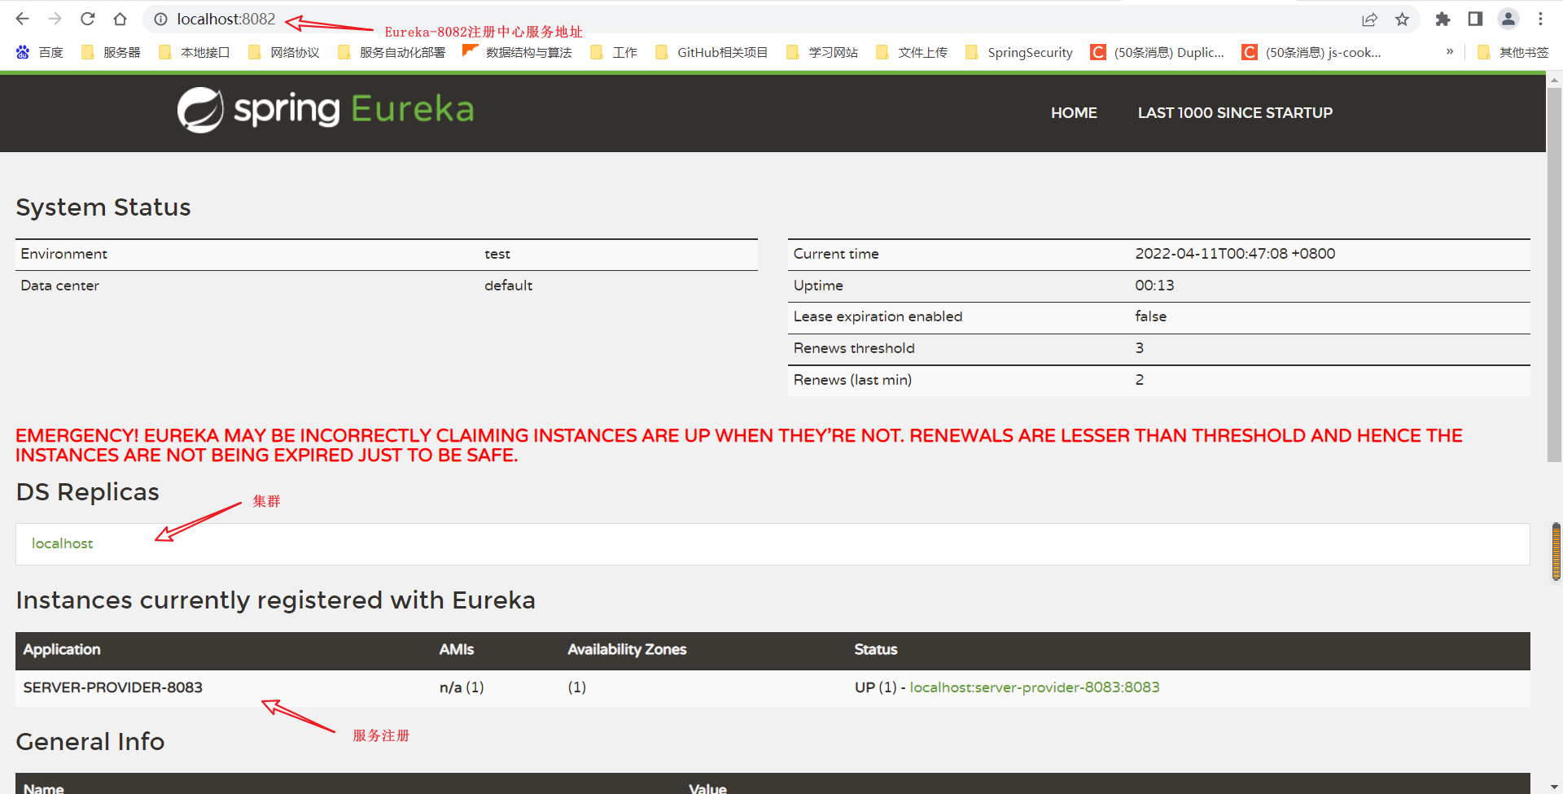The image size is (1563, 794).
Task: View site info icon beside localhost:8082
Action: point(161,19)
